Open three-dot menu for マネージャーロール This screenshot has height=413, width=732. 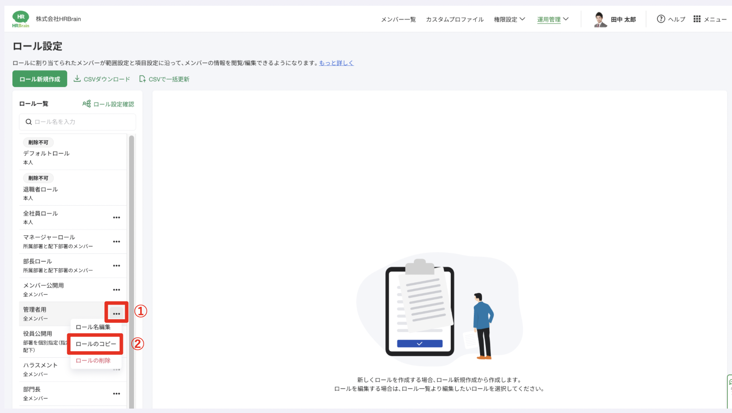point(117,242)
